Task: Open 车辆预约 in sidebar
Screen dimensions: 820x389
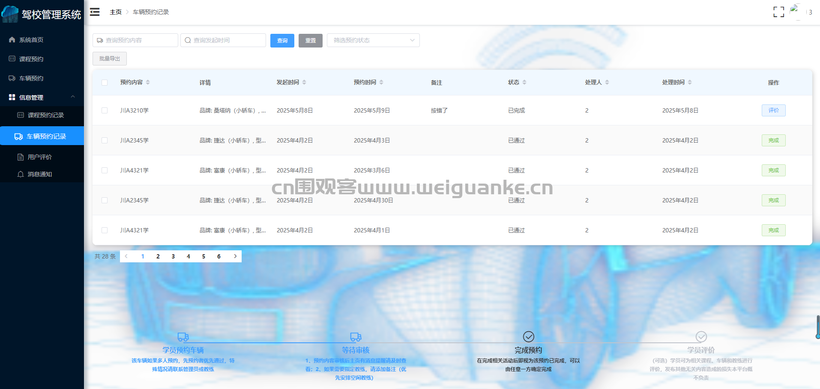Action: 42,78
